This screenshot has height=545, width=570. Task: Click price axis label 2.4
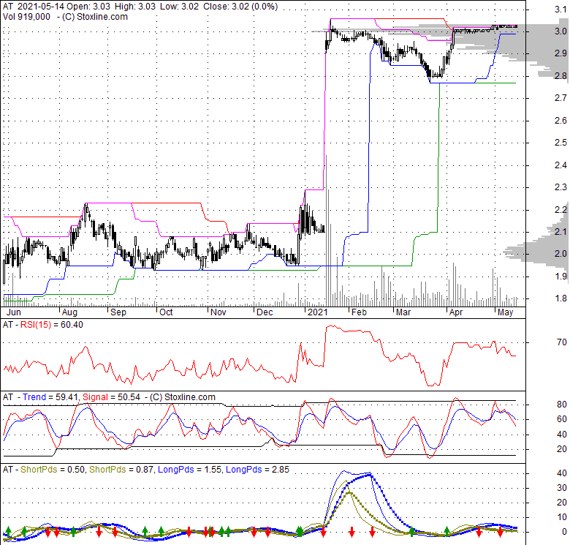coord(561,165)
